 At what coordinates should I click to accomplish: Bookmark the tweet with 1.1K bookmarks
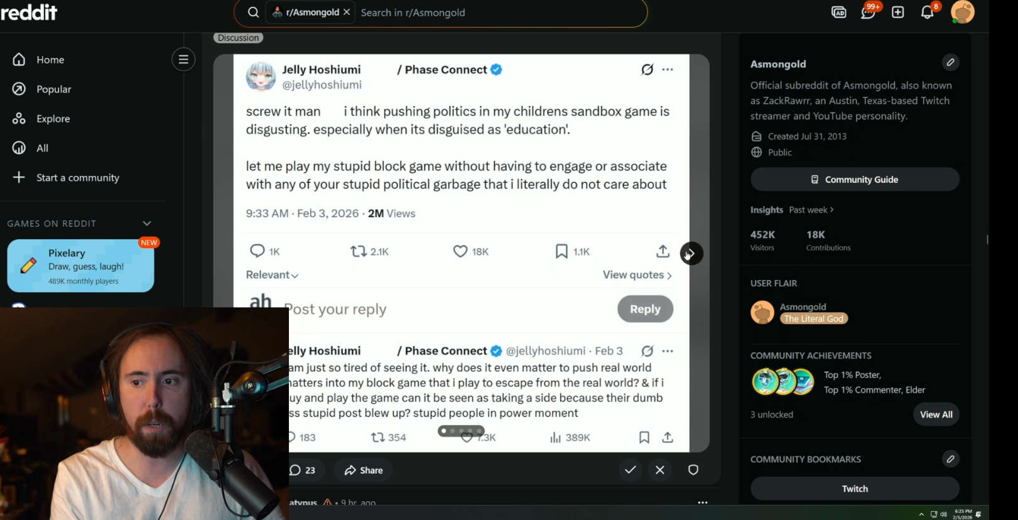coord(561,251)
